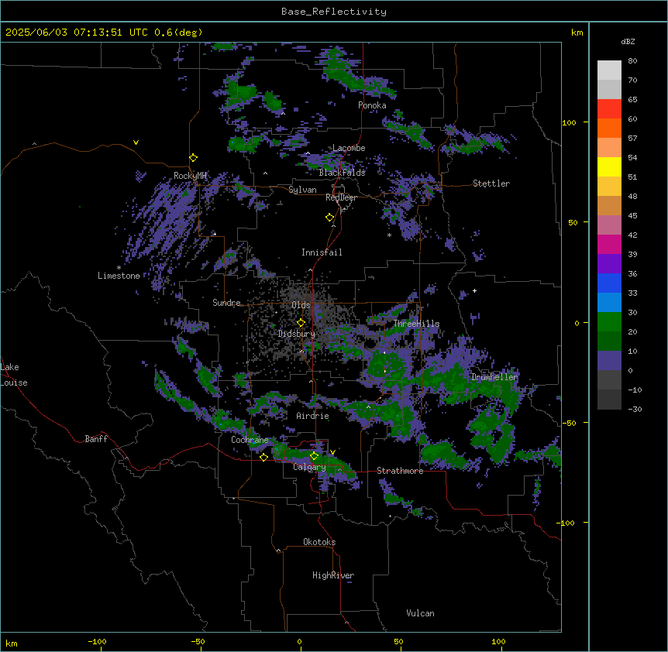Click the RedDeer city label
This screenshot has width=668, height=652.
point(341,197)
